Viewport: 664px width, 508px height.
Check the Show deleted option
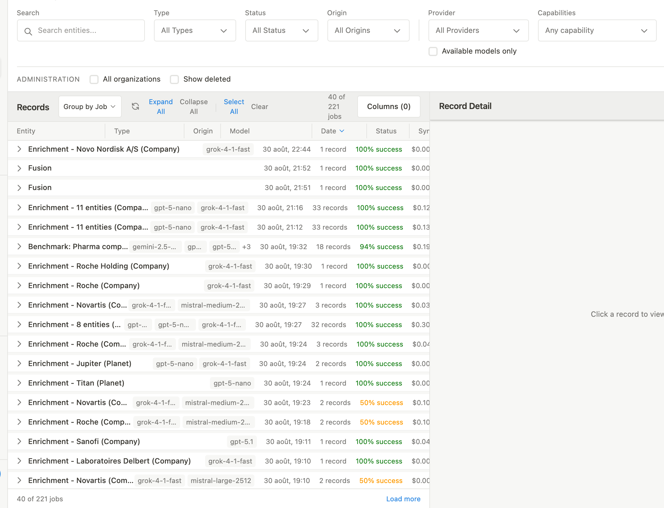click(174, 79)
